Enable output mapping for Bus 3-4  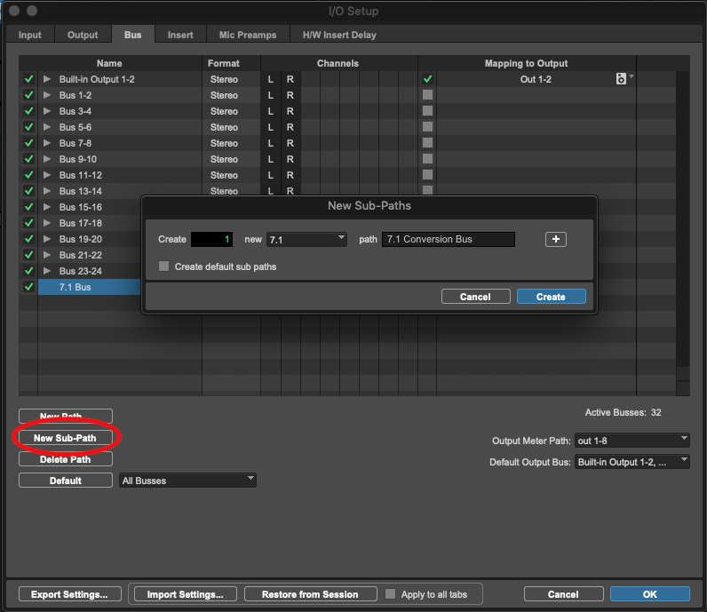427,111
